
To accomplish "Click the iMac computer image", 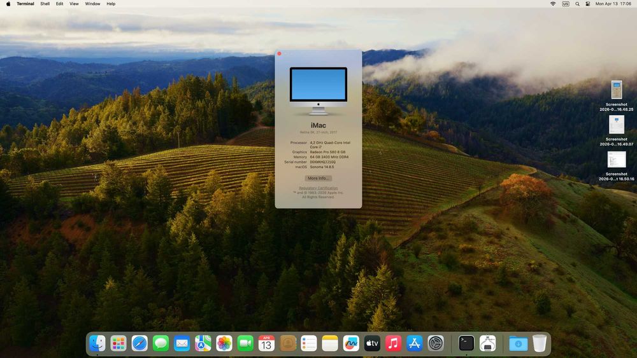I will coord(318,91).
